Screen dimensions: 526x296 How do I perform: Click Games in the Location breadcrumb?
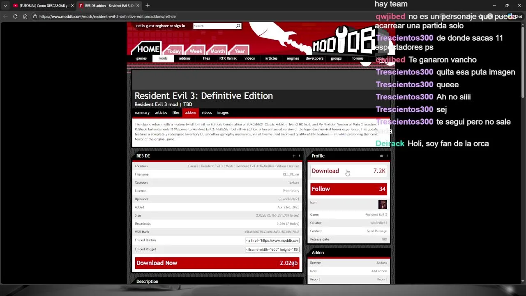193,166
